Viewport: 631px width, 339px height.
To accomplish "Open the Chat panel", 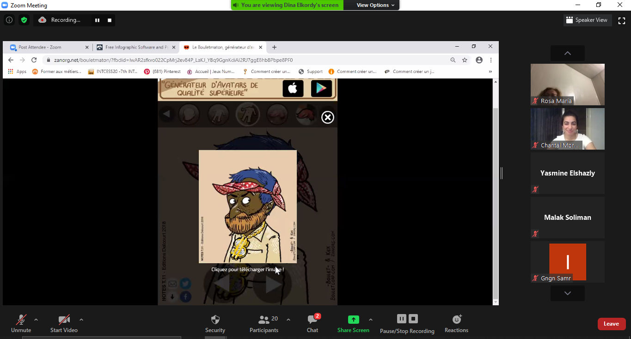I will 312,323.
